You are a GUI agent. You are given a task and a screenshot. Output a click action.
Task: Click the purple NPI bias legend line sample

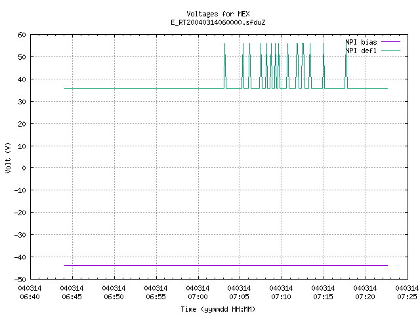(x=391, y=42)
